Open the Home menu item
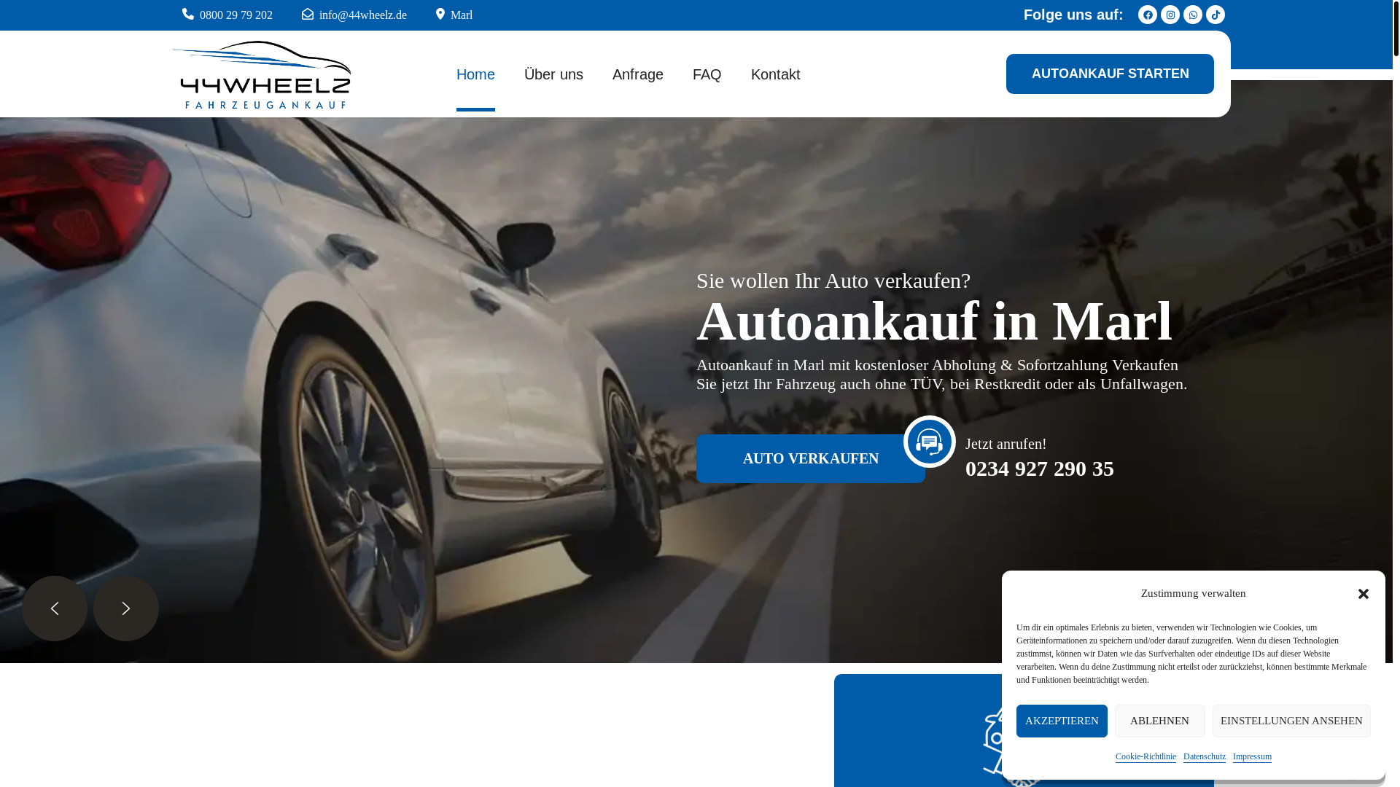 pyautogui.click(x=475, y=74)
